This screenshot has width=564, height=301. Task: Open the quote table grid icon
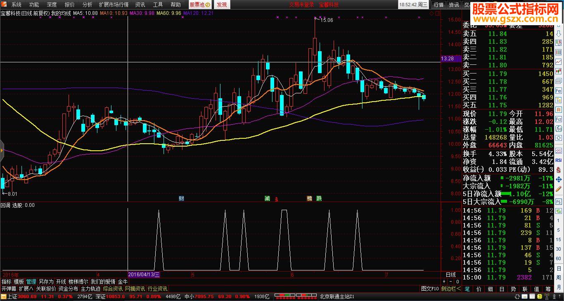click(559, 52)
